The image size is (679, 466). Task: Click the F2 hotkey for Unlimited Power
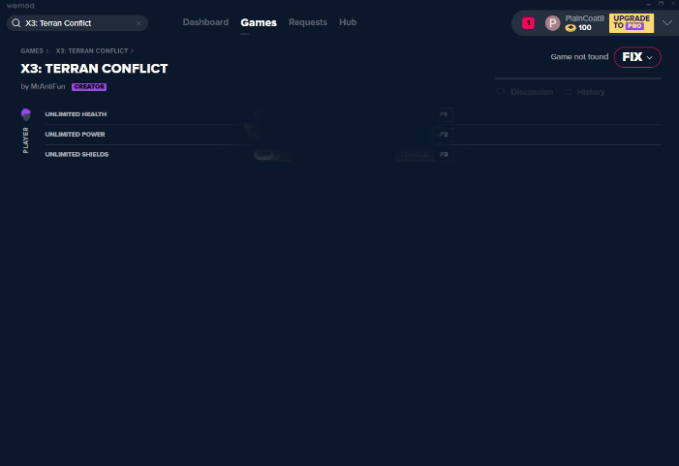[x=444, y=135]
